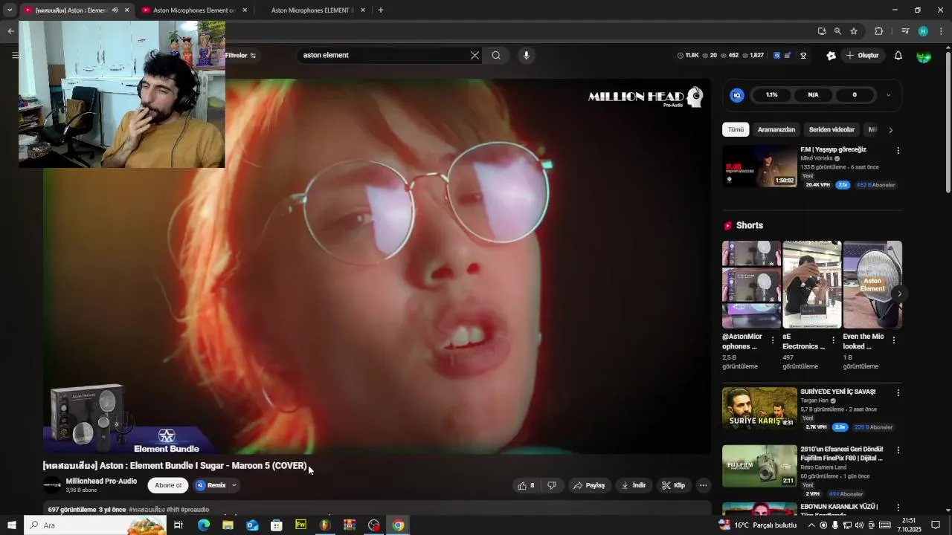
Task: Select the Aramanızdan filter chip
Action: coord(776,130)
